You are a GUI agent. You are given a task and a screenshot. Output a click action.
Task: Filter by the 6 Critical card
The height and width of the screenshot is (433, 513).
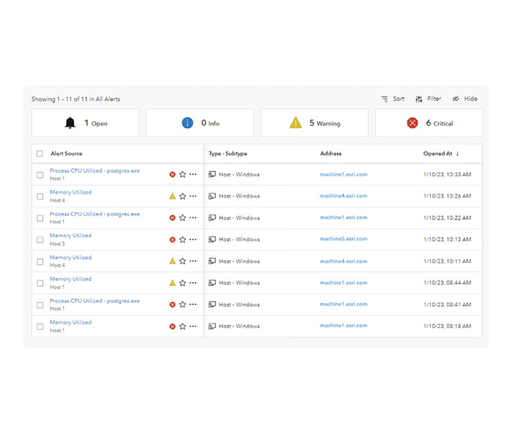coord(429,123)
